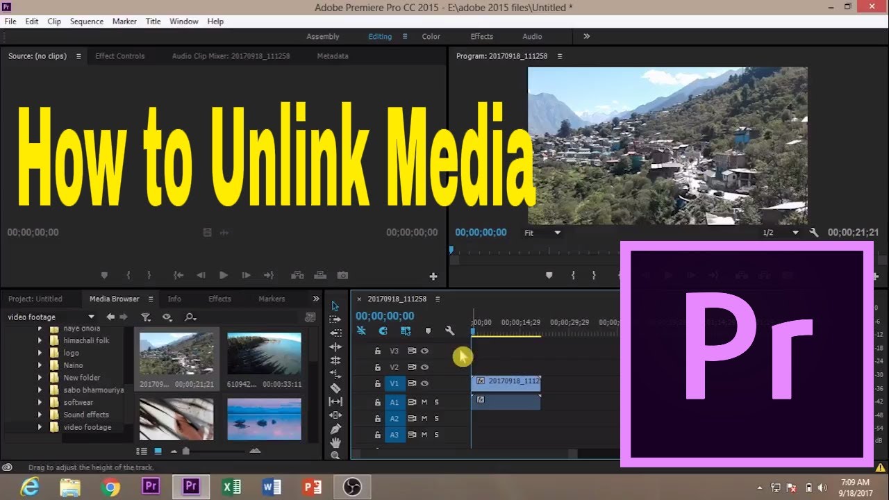Open the Clip menu
889x500 pixels.
pyautogui.click(x=54, y=22)
